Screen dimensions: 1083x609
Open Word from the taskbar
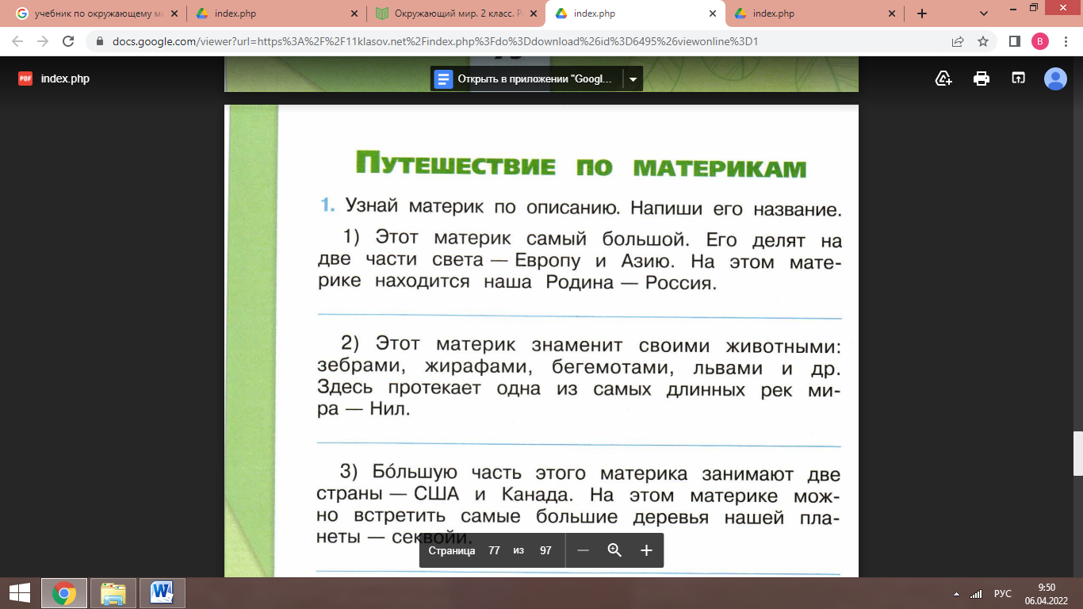click(163, 593)
